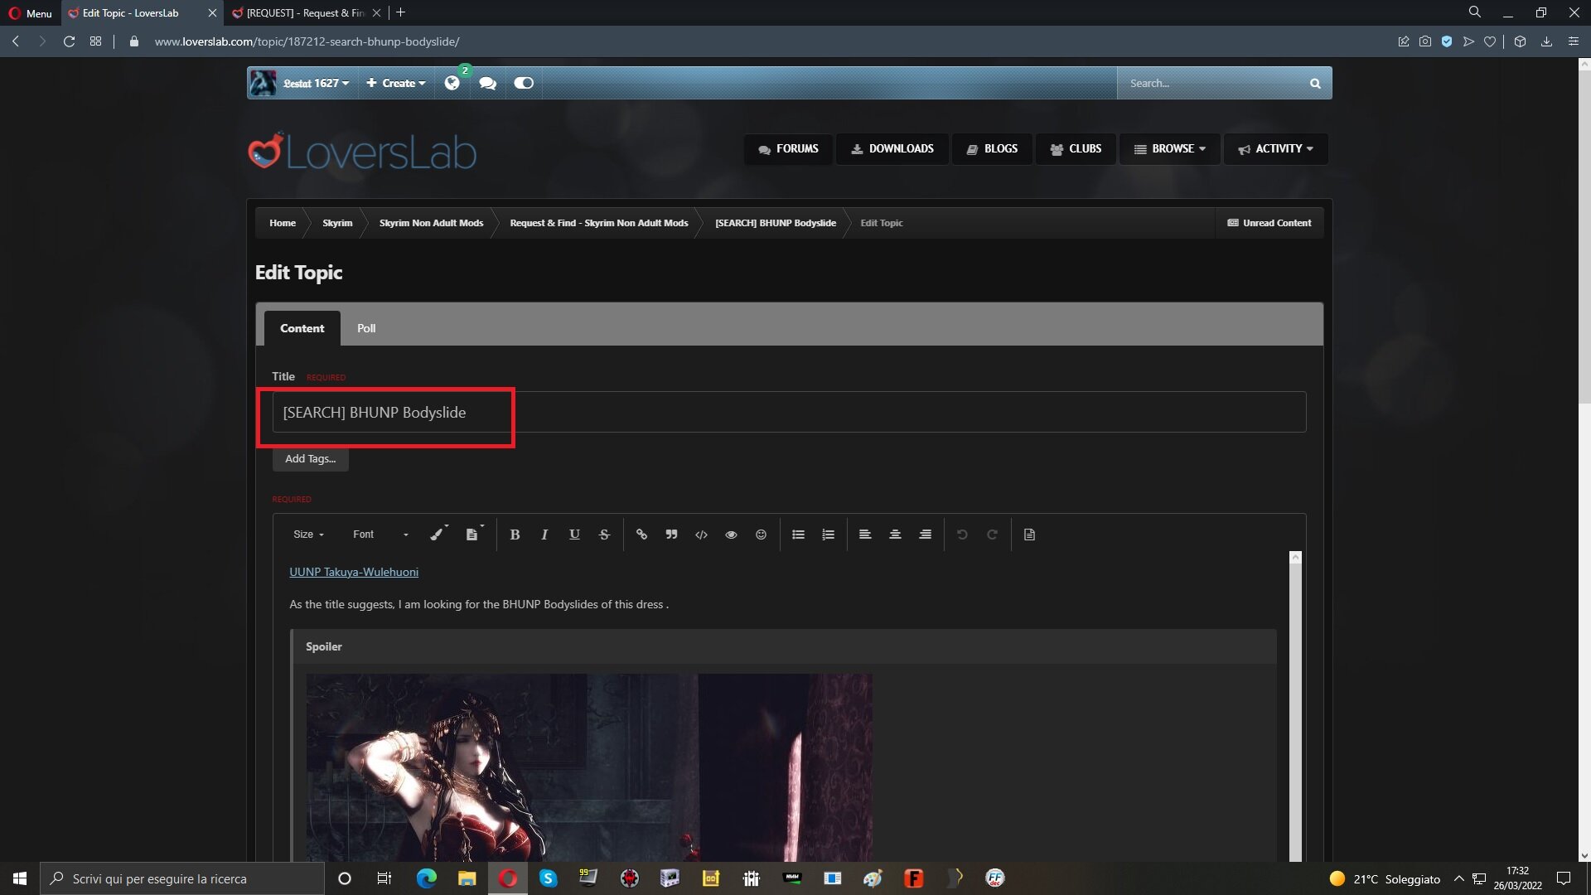Align text right
This screenshot has height=895, width=1591.
(925, 535)
